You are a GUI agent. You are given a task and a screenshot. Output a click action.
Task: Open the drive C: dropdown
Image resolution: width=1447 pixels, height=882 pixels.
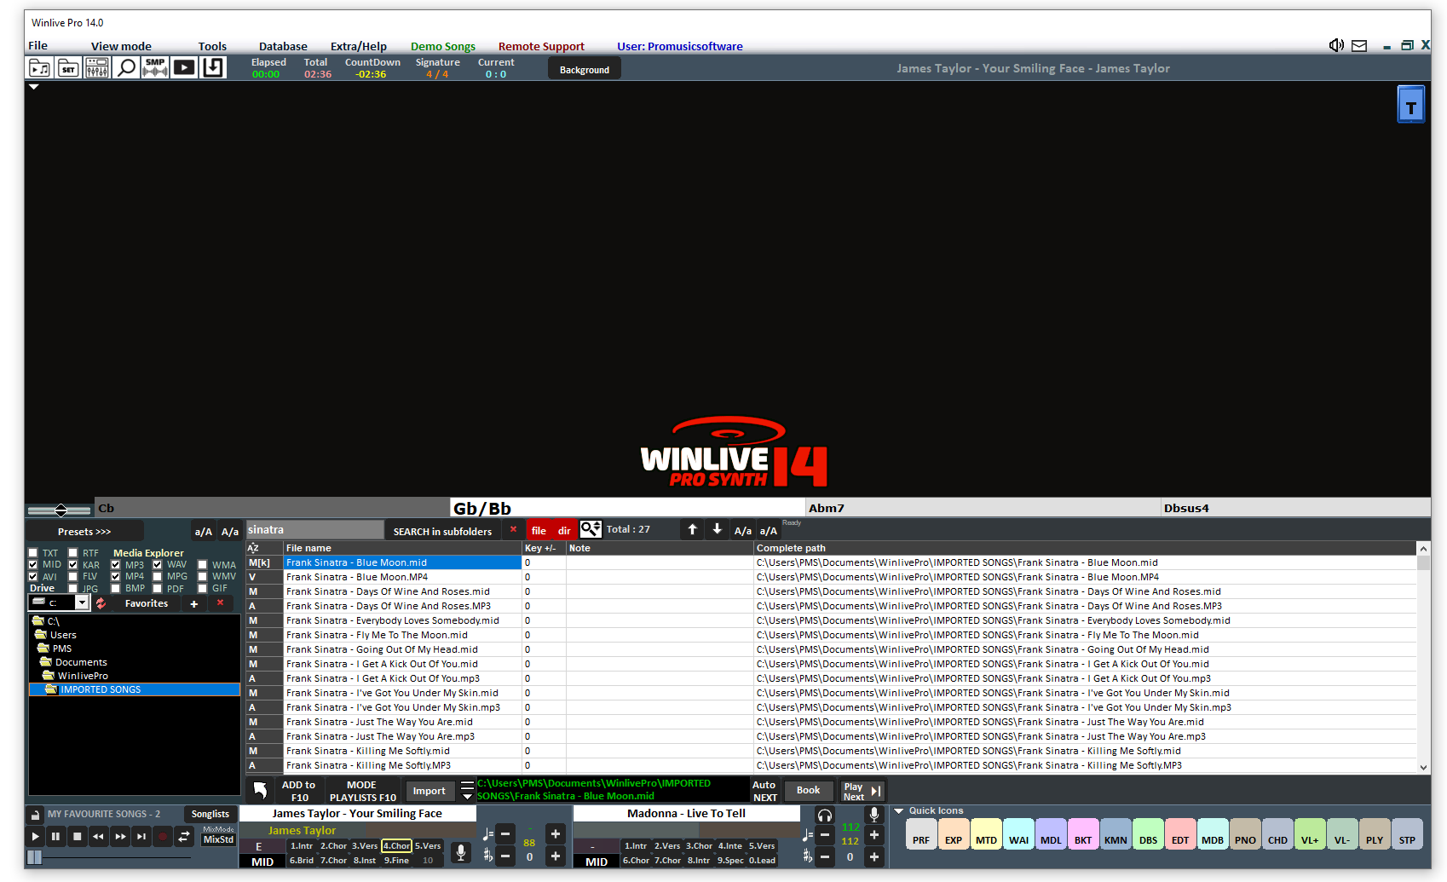[80, 602]
